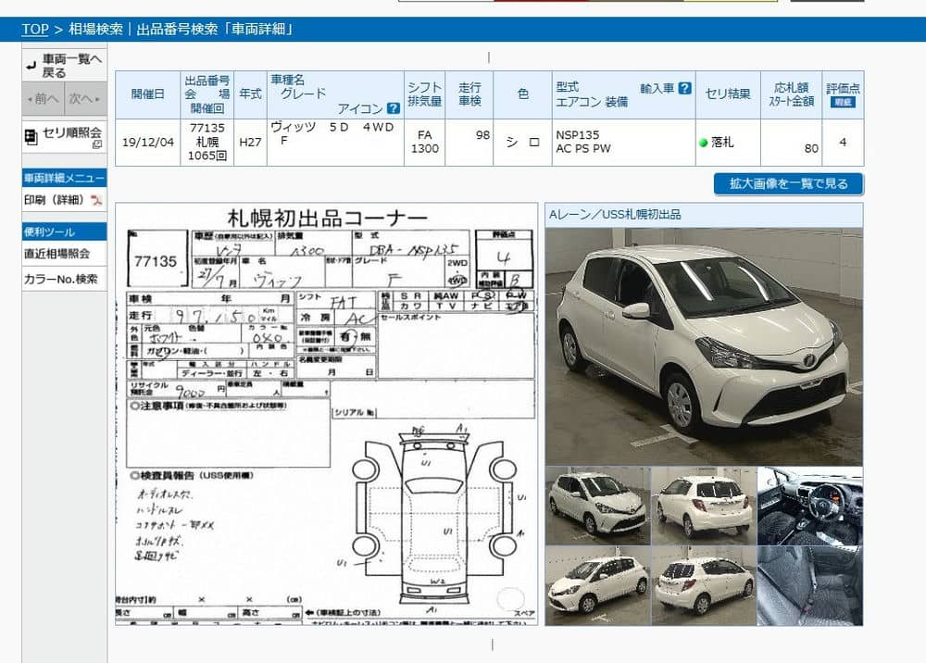The height and width of the screenshot is (663, 926).
Task: Open 直近相場照会 from the tools menu
Action: pos(56,254)
